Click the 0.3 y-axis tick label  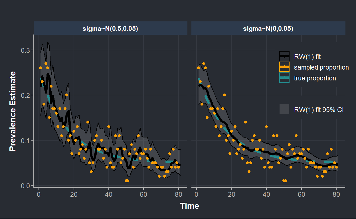(25, 50)
